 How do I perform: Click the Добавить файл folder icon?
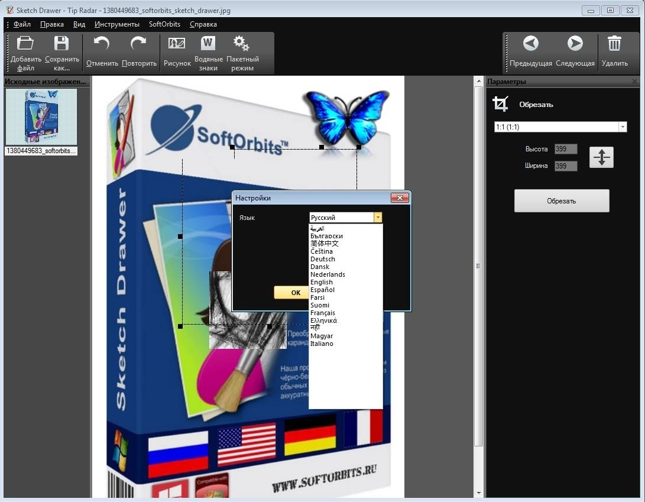coord(25,43)
